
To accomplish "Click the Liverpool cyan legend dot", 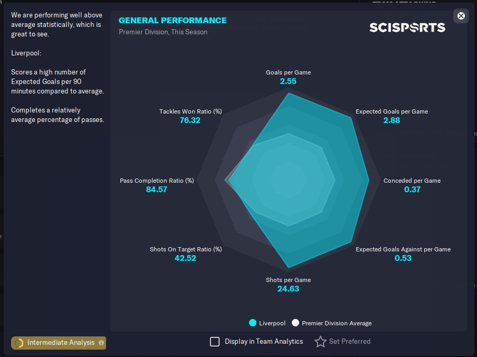I will click(253, 323).
